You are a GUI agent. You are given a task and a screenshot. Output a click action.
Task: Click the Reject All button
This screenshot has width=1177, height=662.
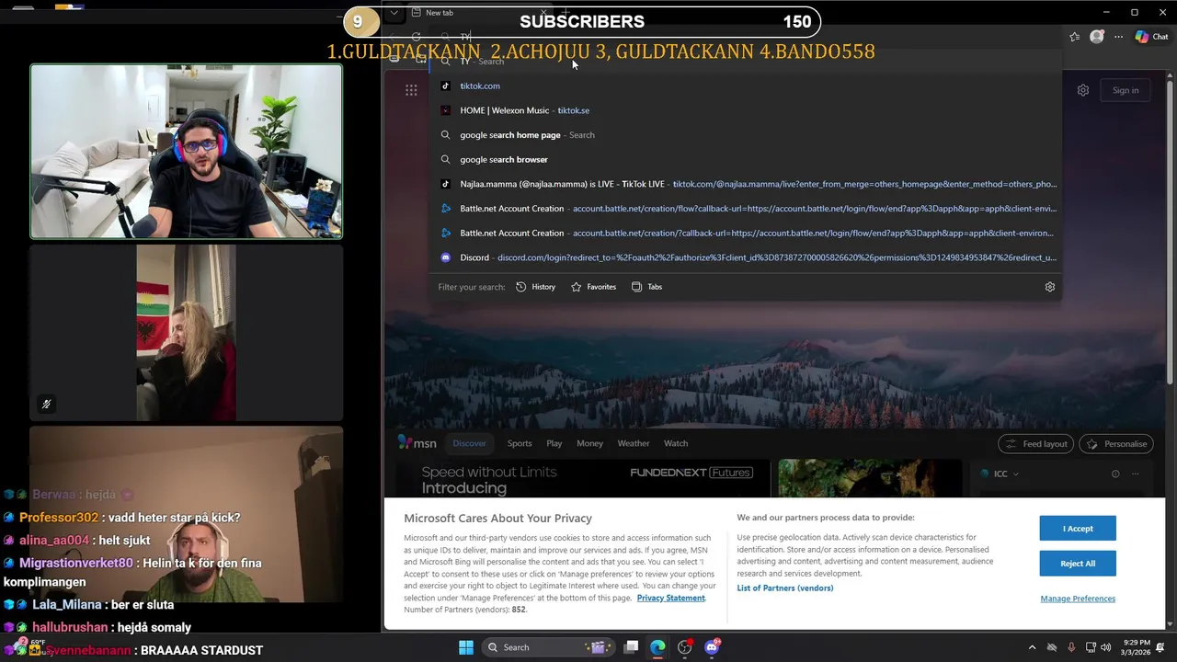(x=1078, y=563)
